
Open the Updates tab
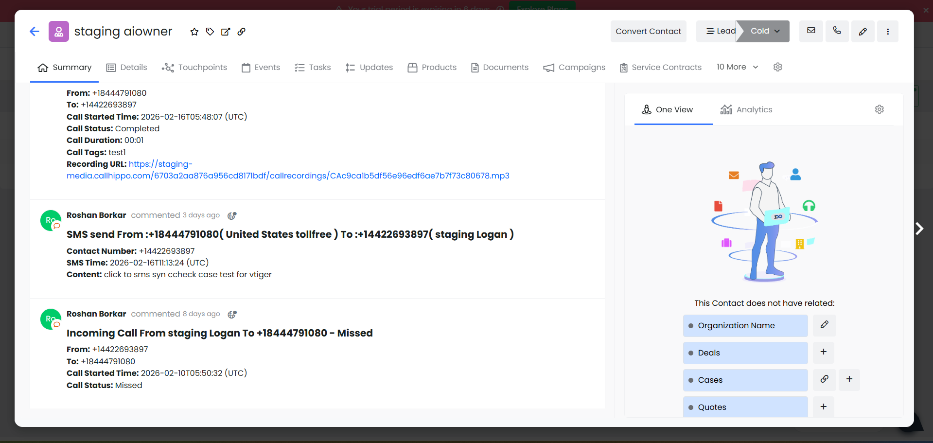coord(370,68)
